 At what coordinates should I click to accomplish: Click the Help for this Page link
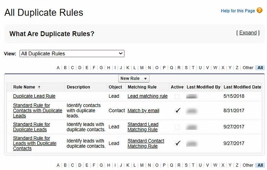click(x=238, y=11)
